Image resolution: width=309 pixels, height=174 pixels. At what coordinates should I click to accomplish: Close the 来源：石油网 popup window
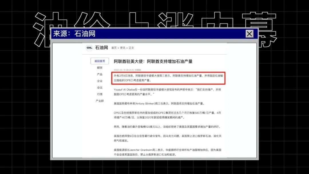click(249, 34)
